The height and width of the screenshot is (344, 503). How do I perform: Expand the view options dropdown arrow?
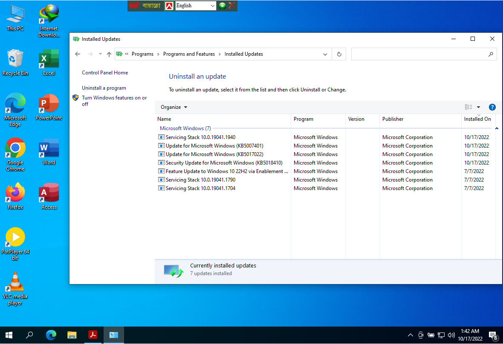coord(478,107)
